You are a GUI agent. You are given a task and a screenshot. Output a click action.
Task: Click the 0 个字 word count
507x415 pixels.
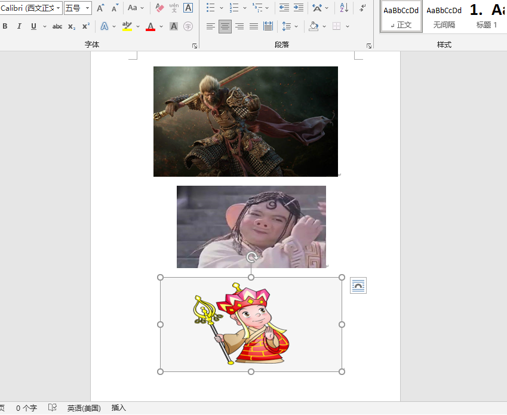26,408
